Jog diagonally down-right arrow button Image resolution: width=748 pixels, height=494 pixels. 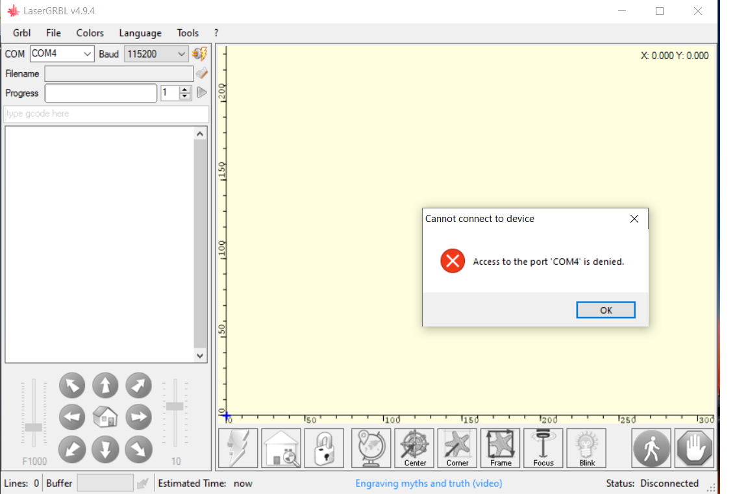[x=139, y=449]
